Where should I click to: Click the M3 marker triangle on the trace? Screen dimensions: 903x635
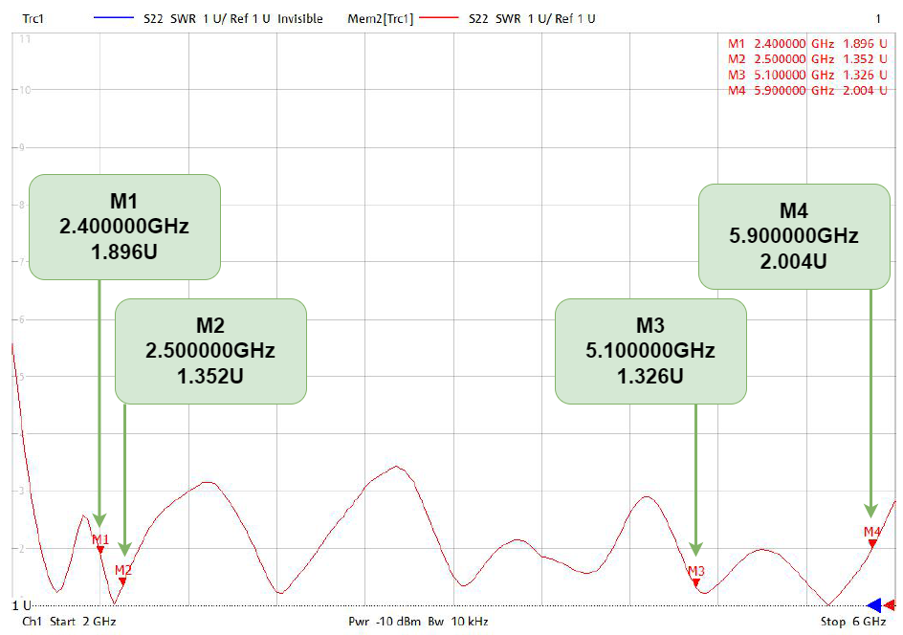[696, 581]
